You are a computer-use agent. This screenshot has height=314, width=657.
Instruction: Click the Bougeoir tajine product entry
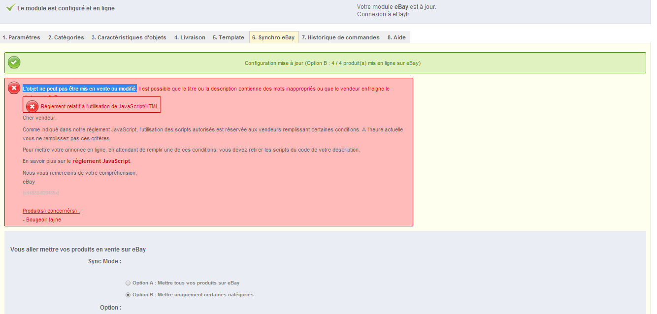(x=42, y=220)
